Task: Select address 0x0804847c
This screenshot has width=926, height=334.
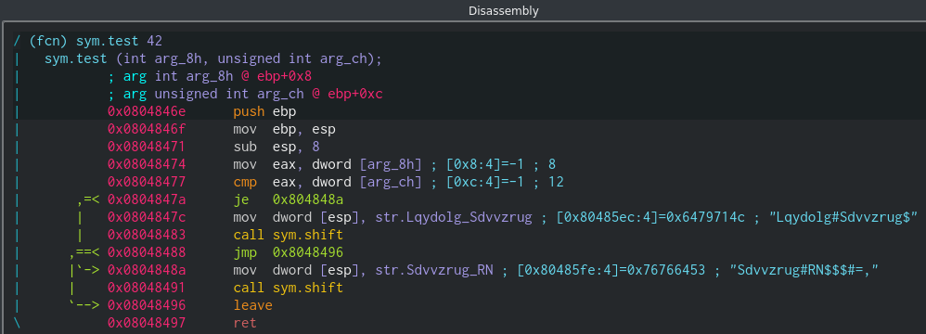Action: tap(147, 217)
